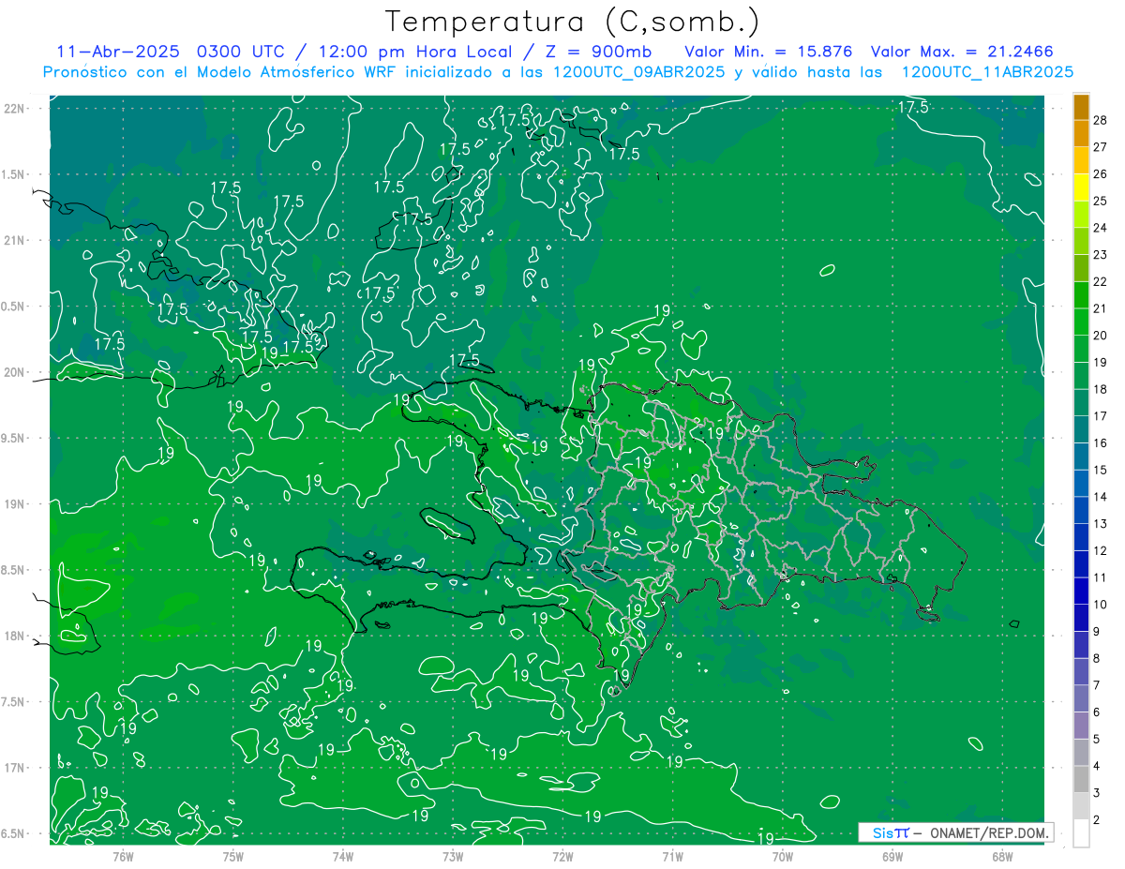
Task: Click legend value '22' on color bar
Action: [x=1101, y=282]
